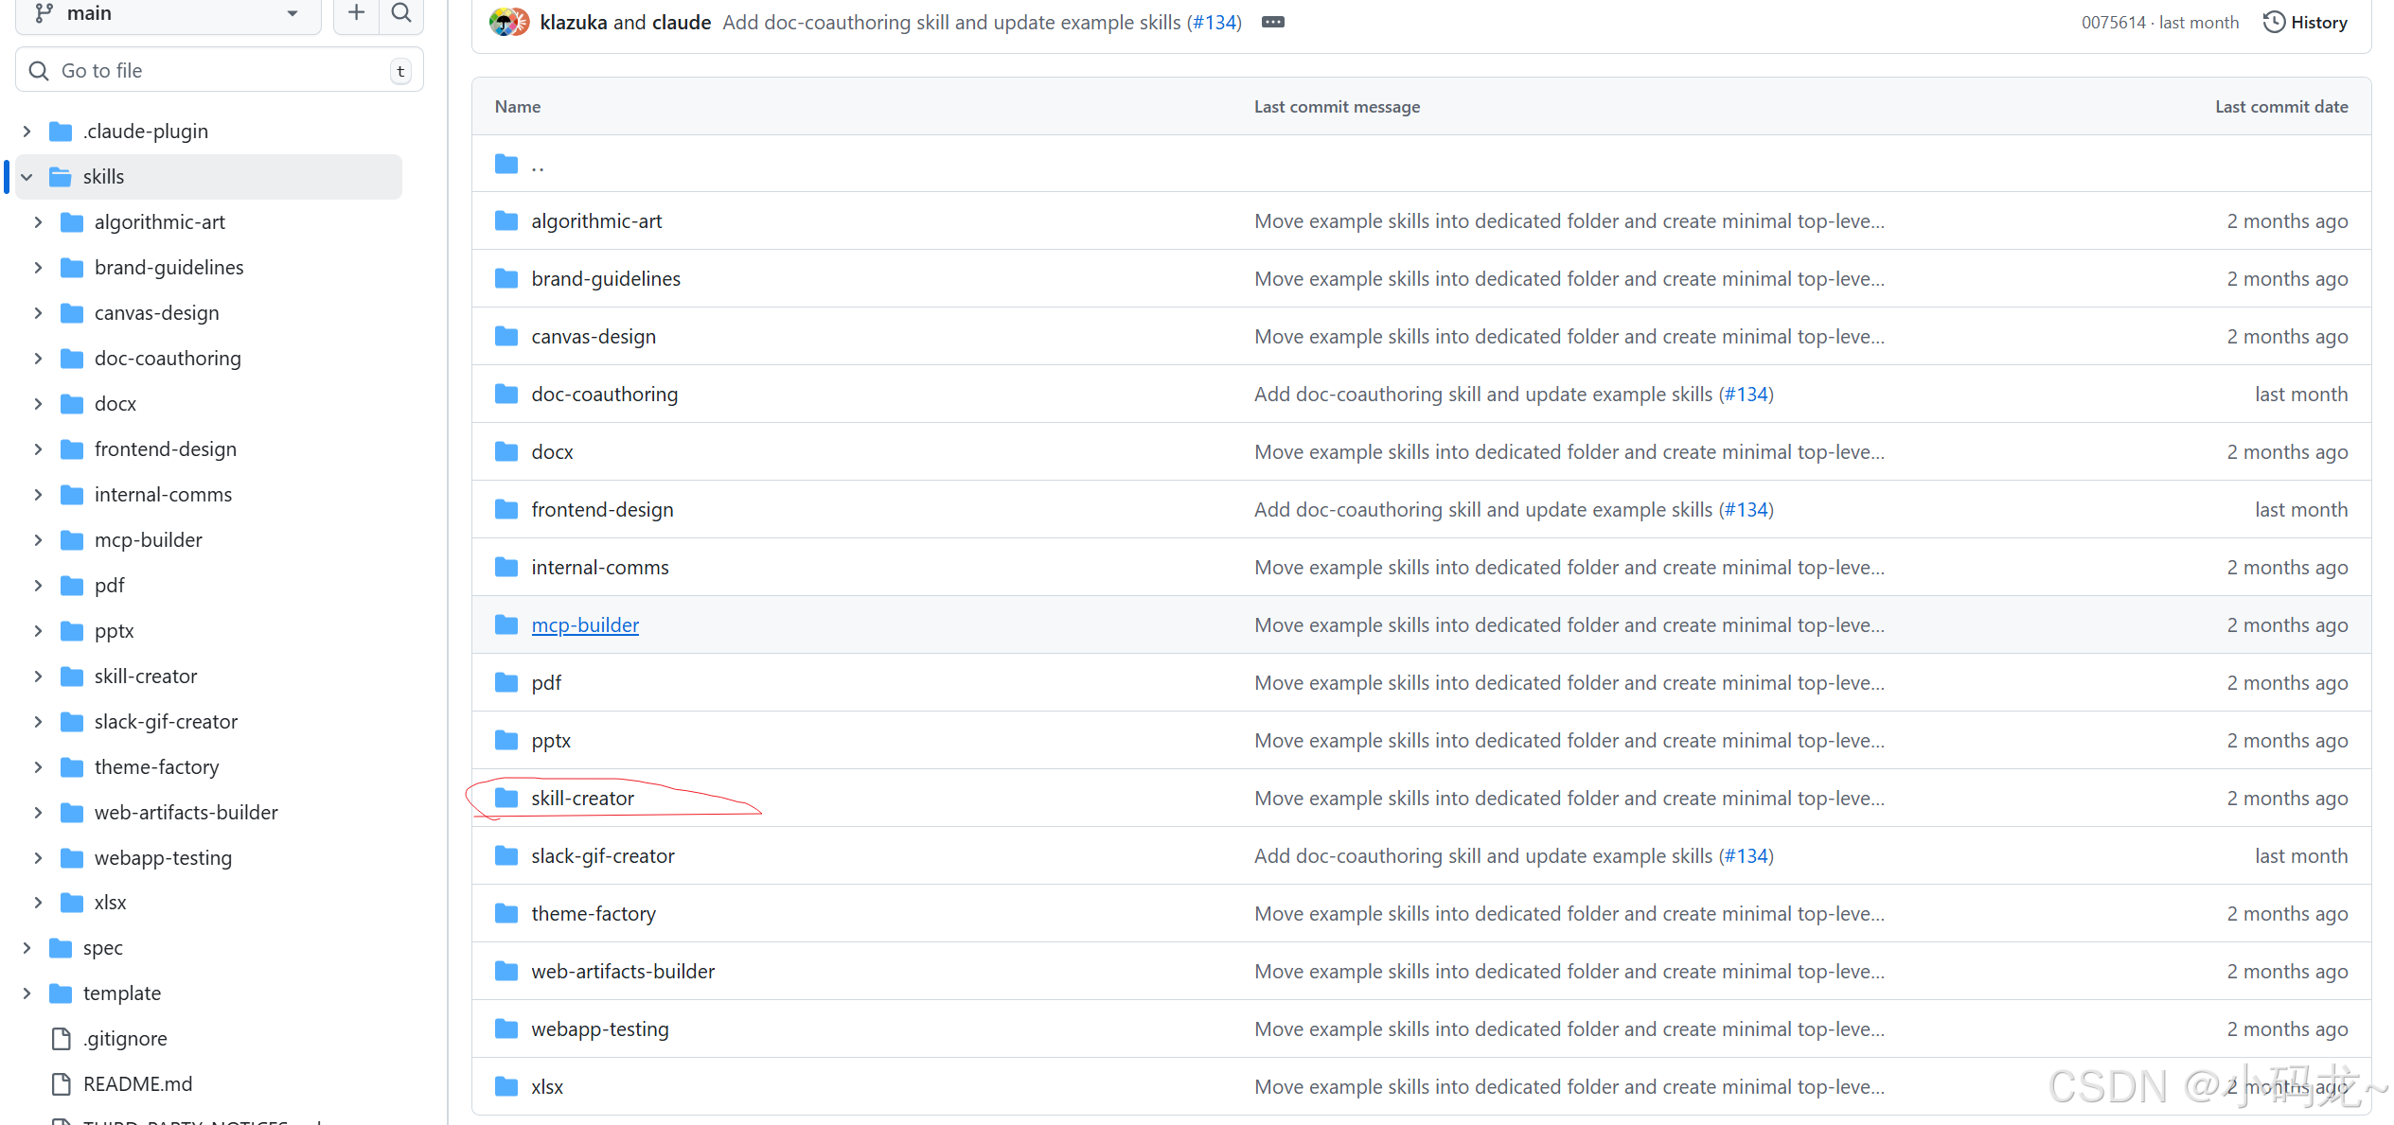Click the add file plus icon
This screenshot has height=1125, width=2394.
pos(356,13)
